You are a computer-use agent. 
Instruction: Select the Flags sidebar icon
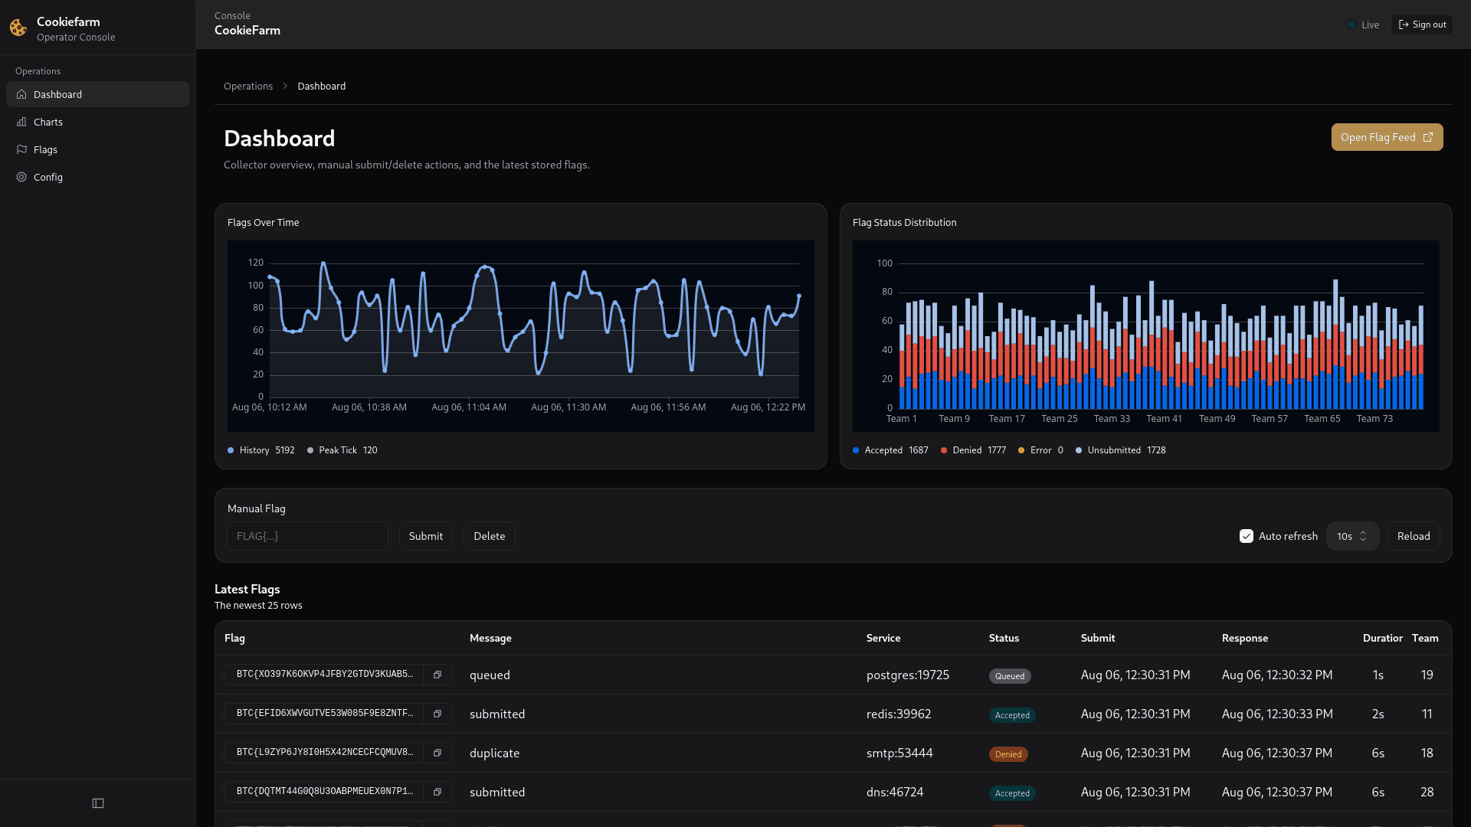pos(21,149)
